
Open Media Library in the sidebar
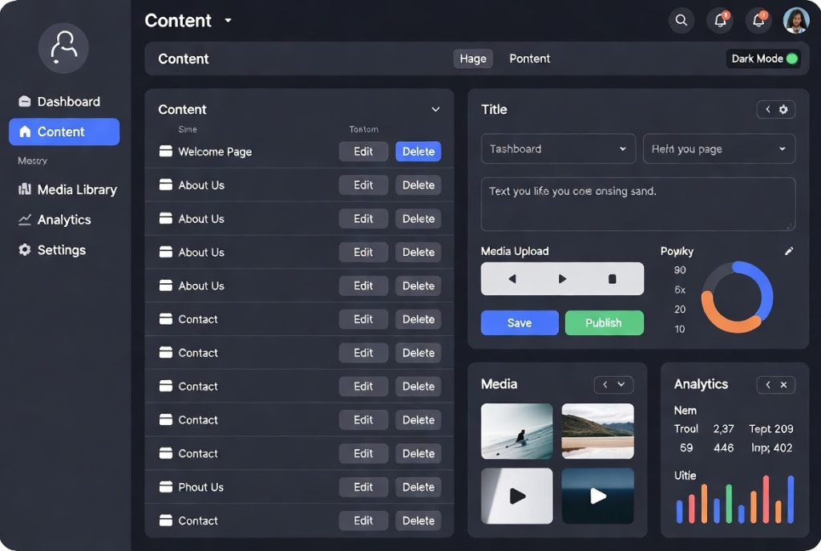67,189
